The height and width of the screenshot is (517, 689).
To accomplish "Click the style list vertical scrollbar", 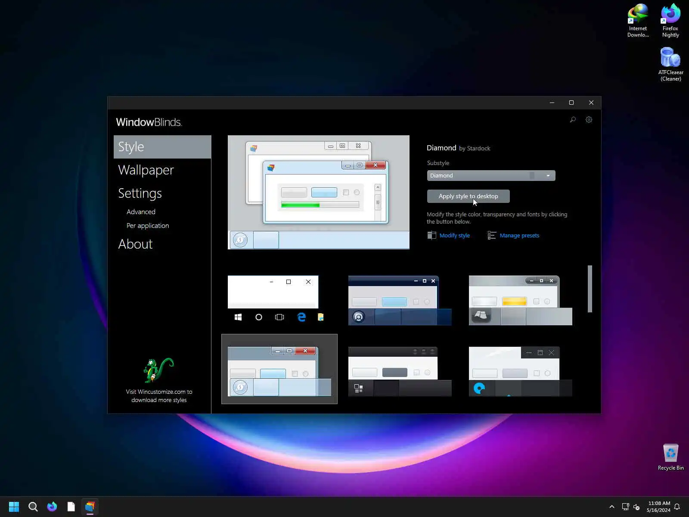I will (590, 289).
